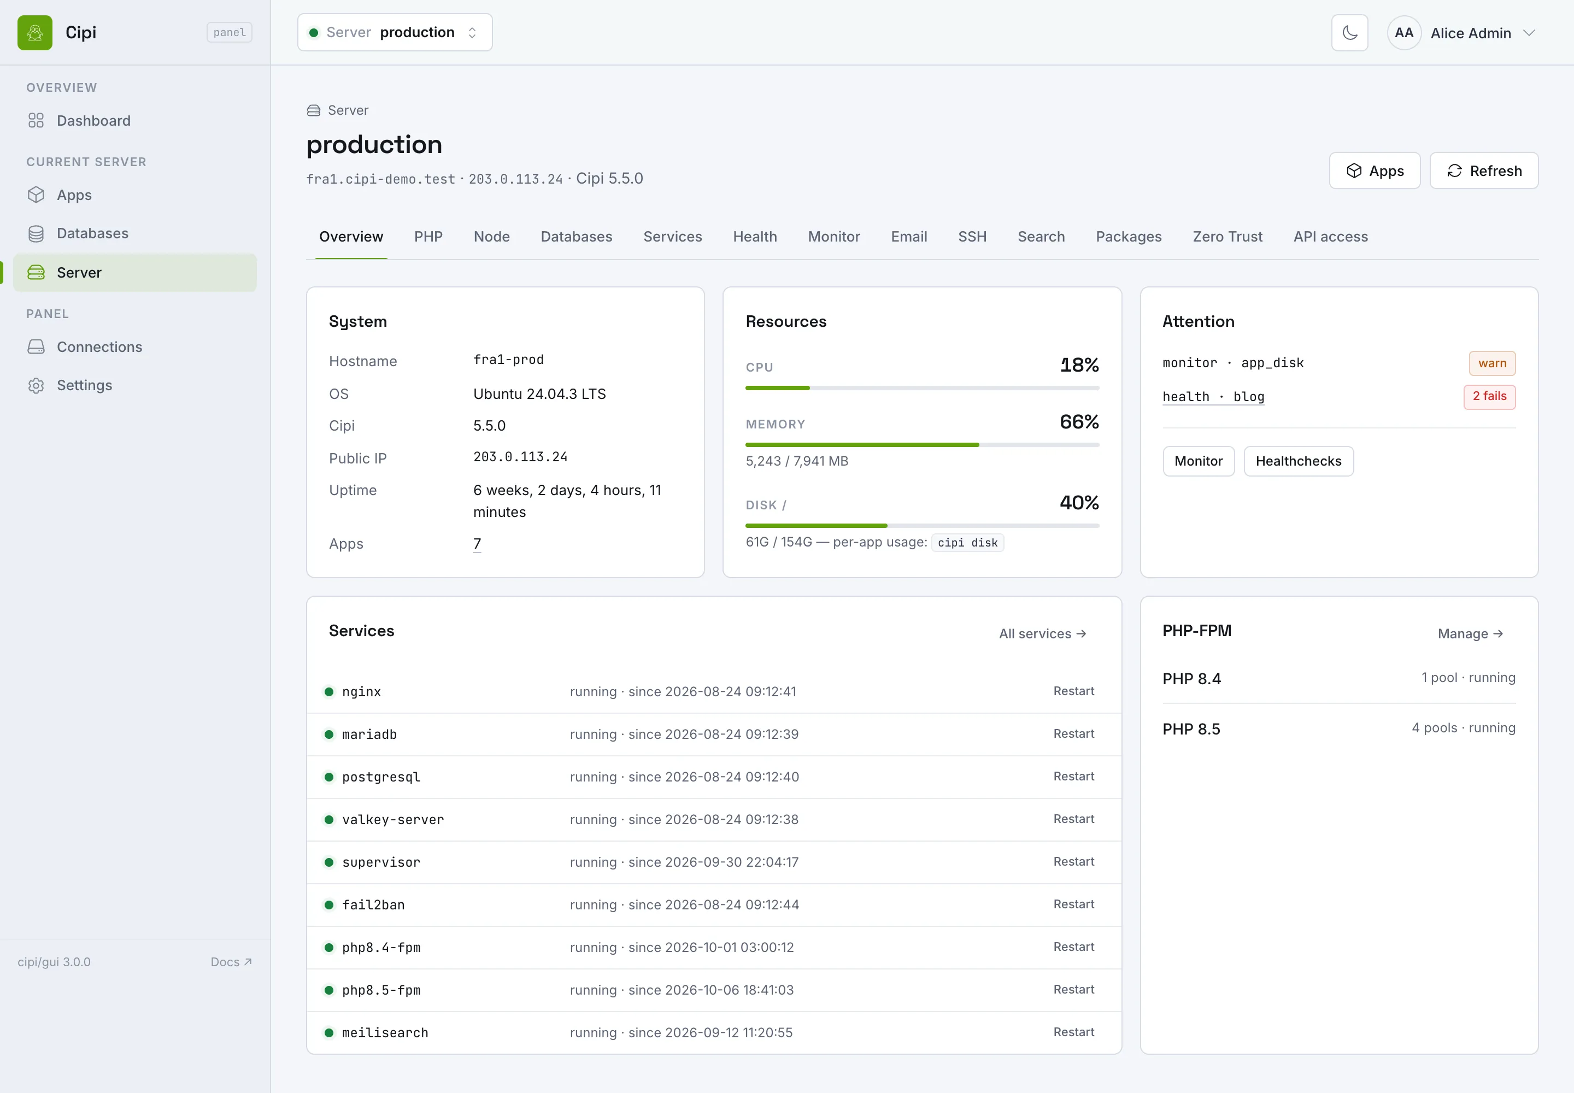Click the PHP 8.5 pool row

[1338, 728]
